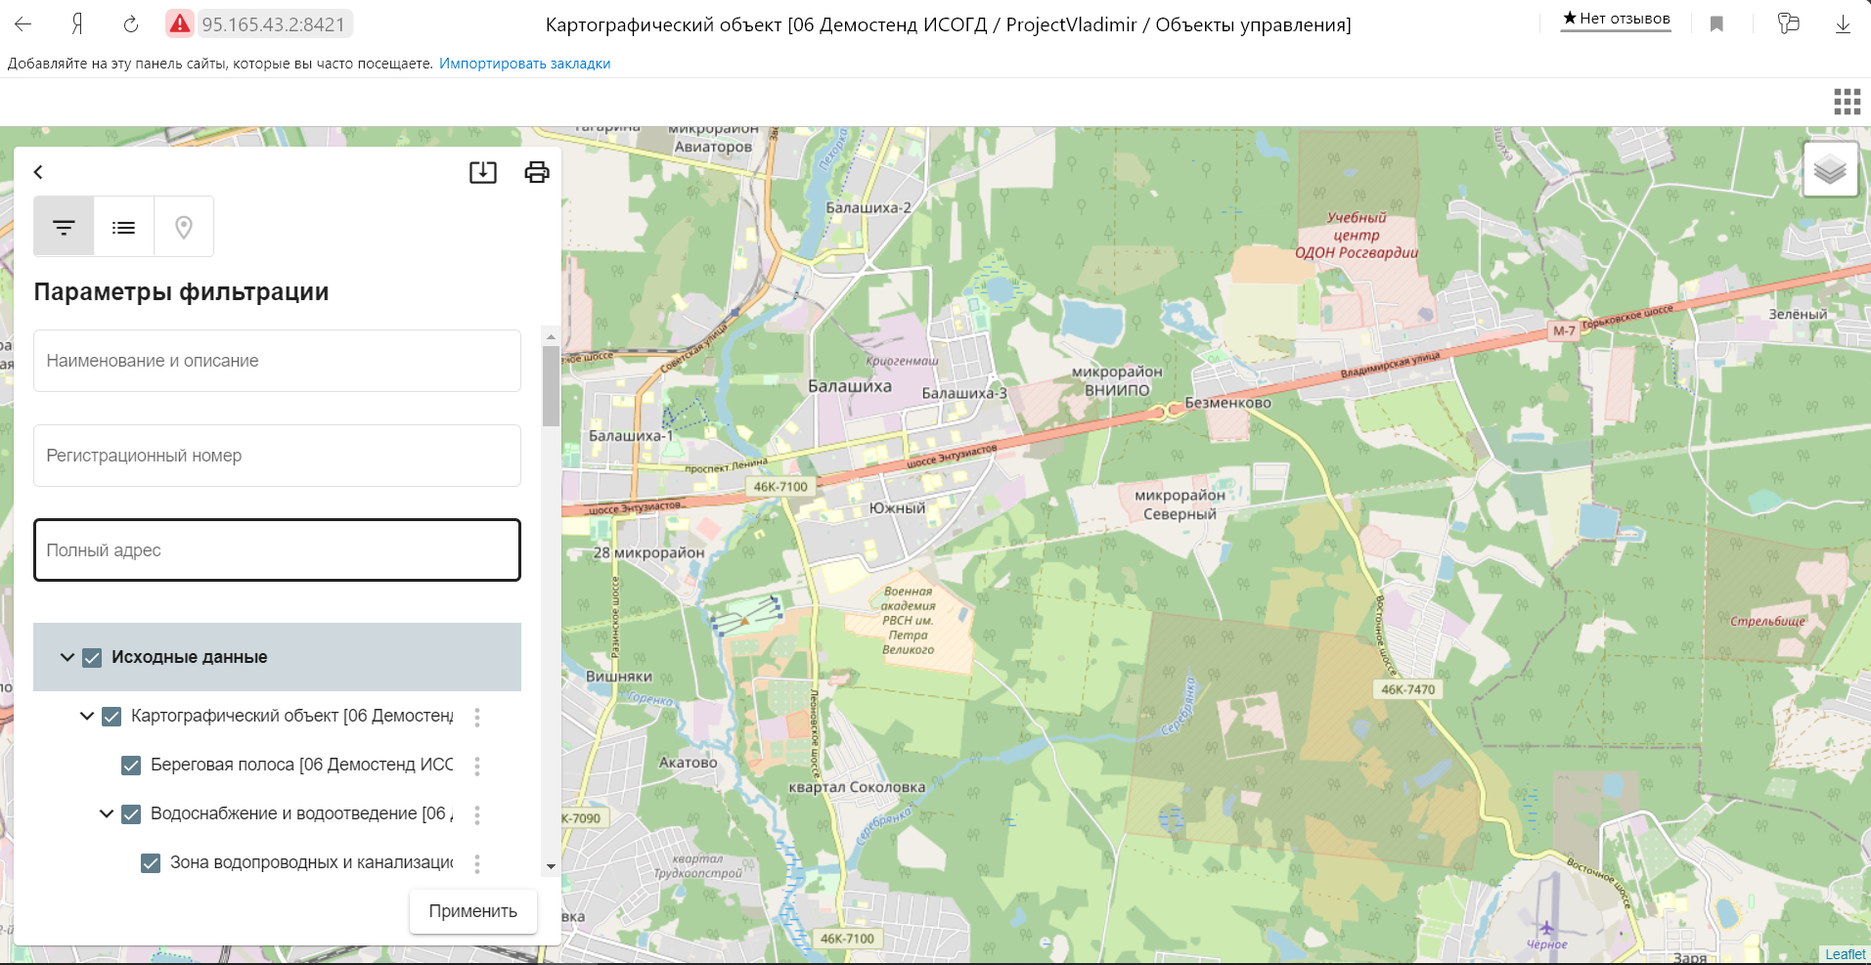The image size is (1871, 965).
Task: Open browser downloads
Action: 1843,24
